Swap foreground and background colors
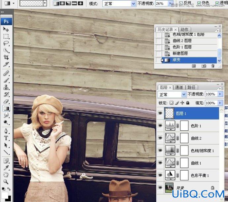This screenshot has width=228, height=202. pos(9,189)
